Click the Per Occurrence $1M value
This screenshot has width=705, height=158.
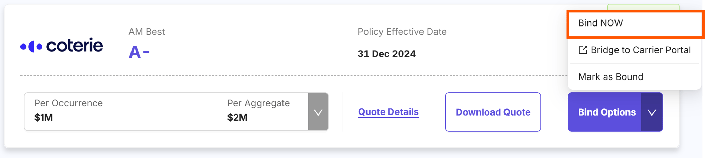[x=43, y=118]
